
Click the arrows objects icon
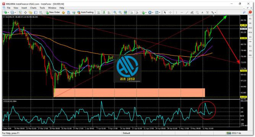coord(213,12)
